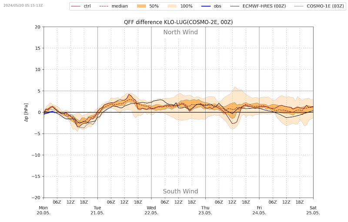Screen dimensions: 348x222
Task: Click the Wed 22.05. date label
Action: coord(151,210)
